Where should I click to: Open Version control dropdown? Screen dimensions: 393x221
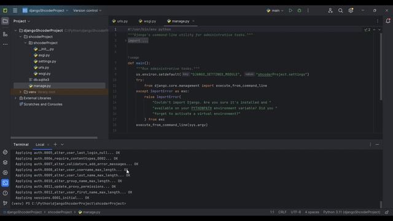click(x=87, y=10)
